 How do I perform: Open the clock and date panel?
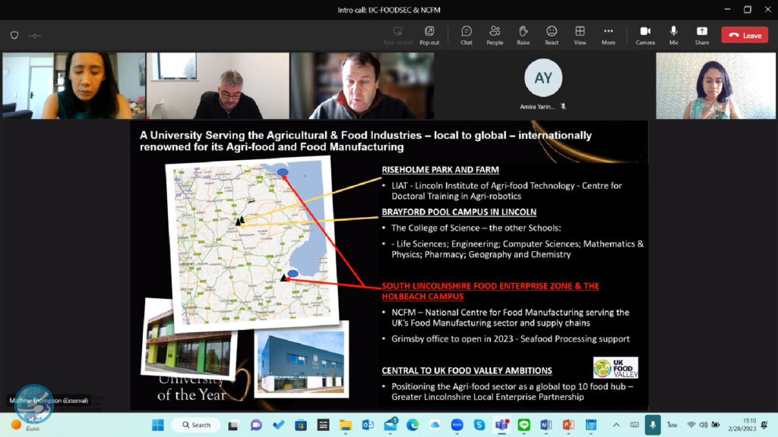pos(742,425)
